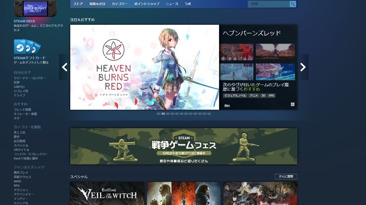Click the search magnifier icon

[293, 4]
